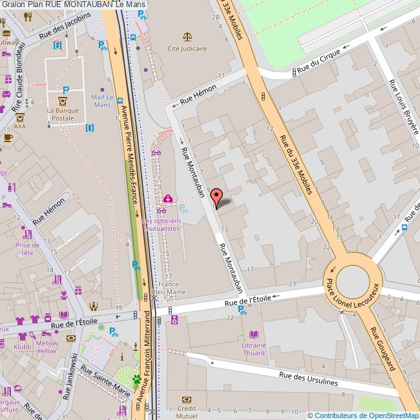420x420 pixels.
Task: Click the Prise de tête hairdresser icon
Action: [x=27, y=234]
